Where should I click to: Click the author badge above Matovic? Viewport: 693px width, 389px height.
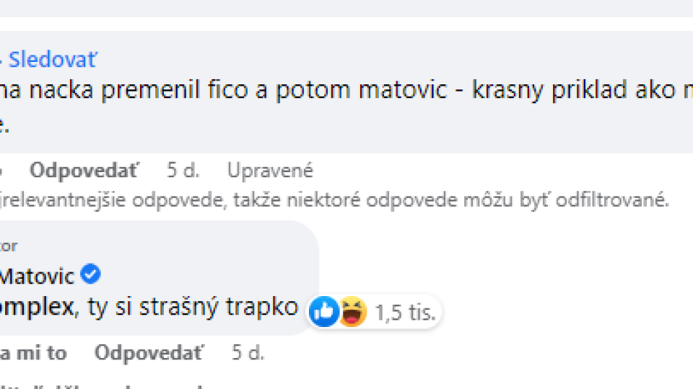(x=8, y=246)
